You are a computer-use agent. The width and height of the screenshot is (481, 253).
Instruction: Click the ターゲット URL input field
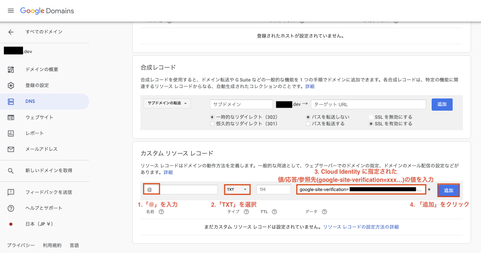368,104
